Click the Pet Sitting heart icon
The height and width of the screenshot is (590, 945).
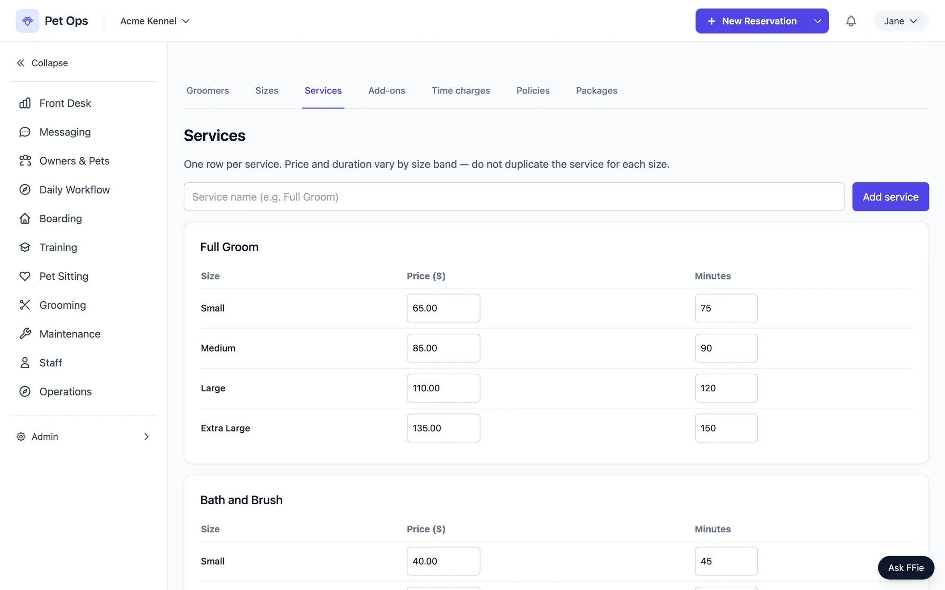(x=25, y=276)
